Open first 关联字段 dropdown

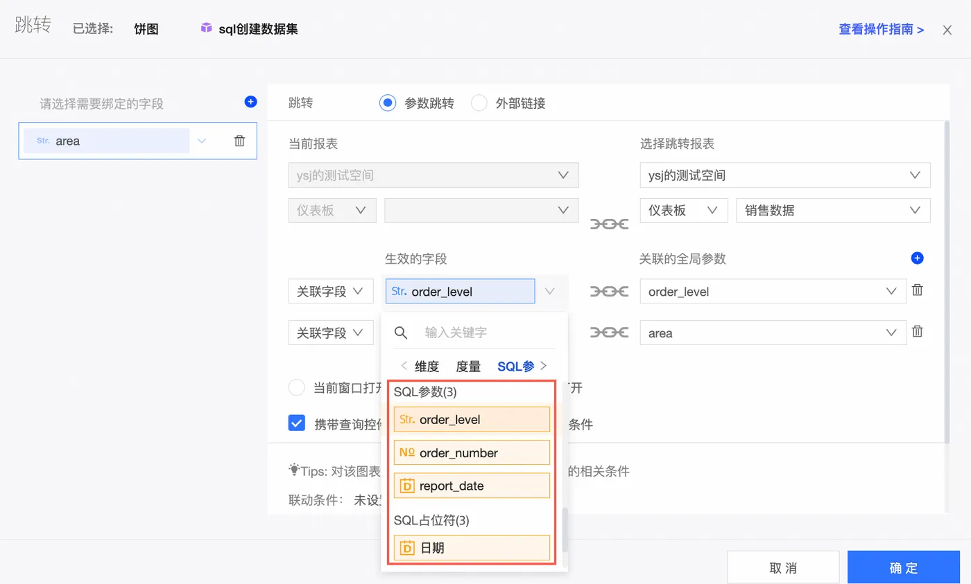pyautogui.click(x=331, y=292)
